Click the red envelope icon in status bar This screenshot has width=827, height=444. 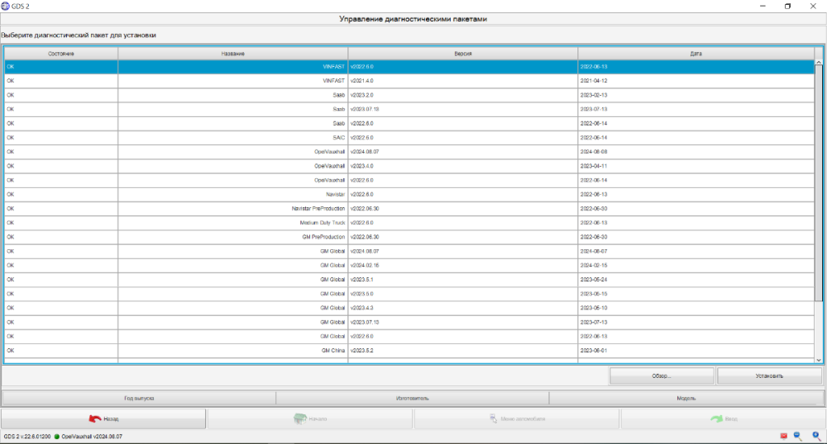coord(783,436)
